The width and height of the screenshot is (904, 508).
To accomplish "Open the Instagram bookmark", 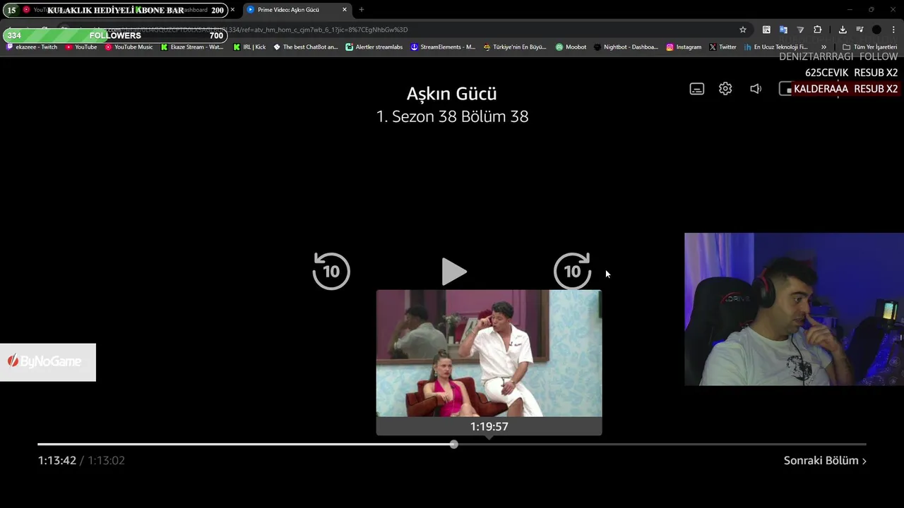I will click(684, 47).
